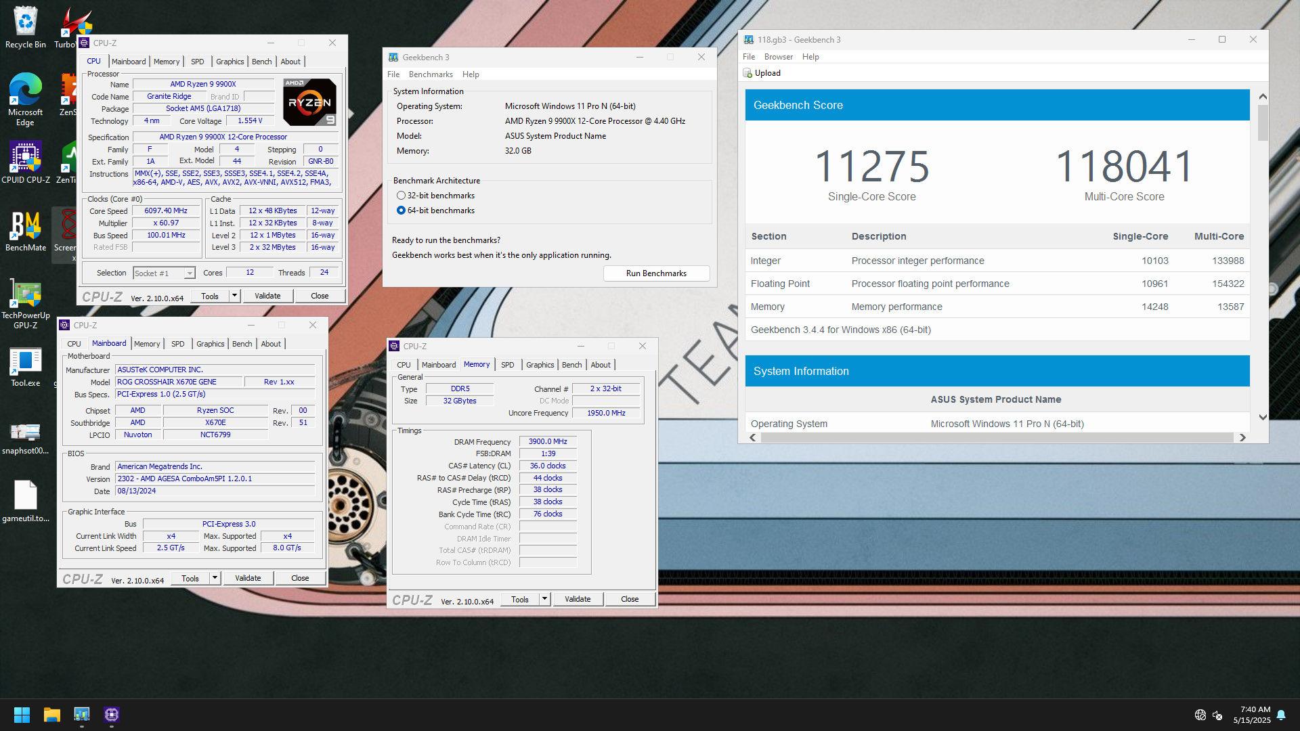Click the Run Benchmarks button
This screenshot has height=731, width=1300.
tap(656, 273)
